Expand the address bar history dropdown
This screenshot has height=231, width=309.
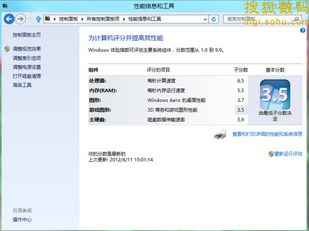[205, 19]
